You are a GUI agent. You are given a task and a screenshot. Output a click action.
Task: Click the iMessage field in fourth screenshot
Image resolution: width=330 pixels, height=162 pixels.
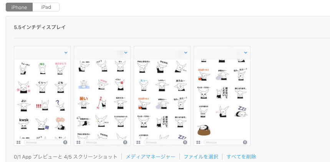226,143
